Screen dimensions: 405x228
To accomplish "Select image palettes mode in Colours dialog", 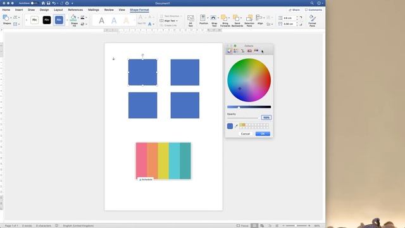I will click(249, 51).
